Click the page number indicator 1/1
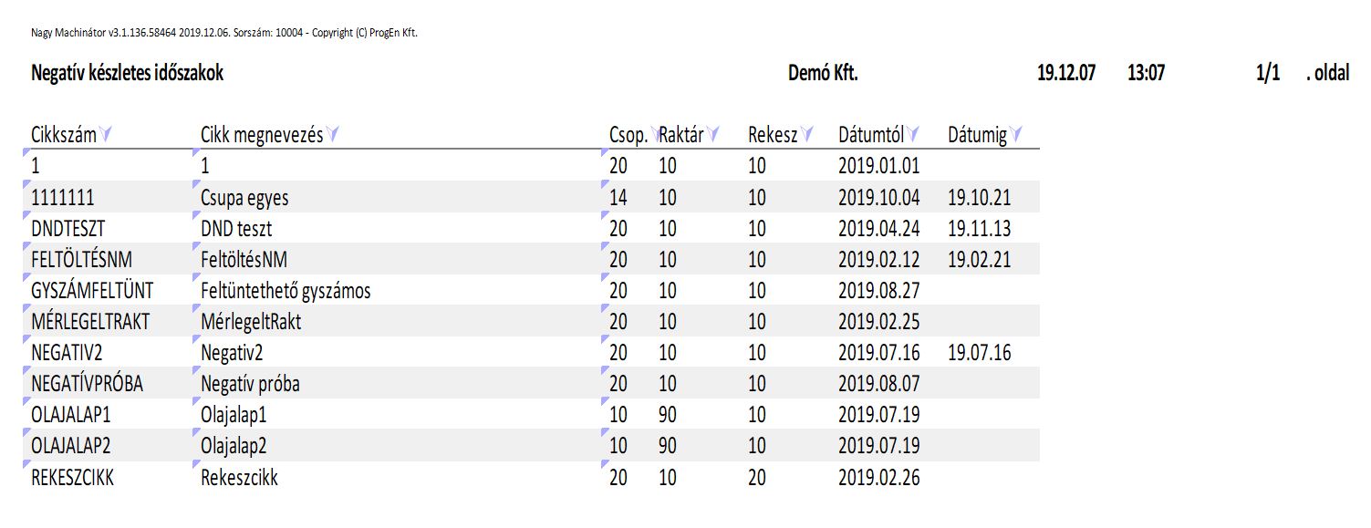The image size is (1371, 528). (x=1266, y=74)
